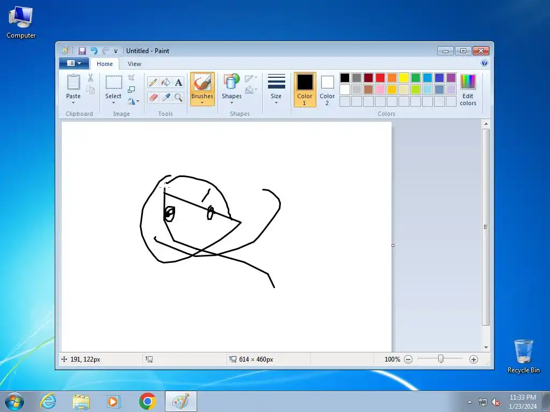Viewport: 550px width, 412px height.
Task: Open Windows Explorer from taskbar
Action: click(x=81, y=402)
